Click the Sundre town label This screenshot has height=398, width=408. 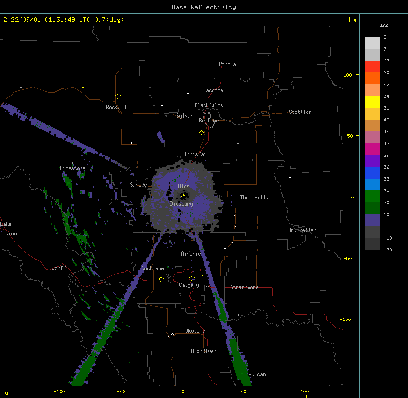[138, 185]
